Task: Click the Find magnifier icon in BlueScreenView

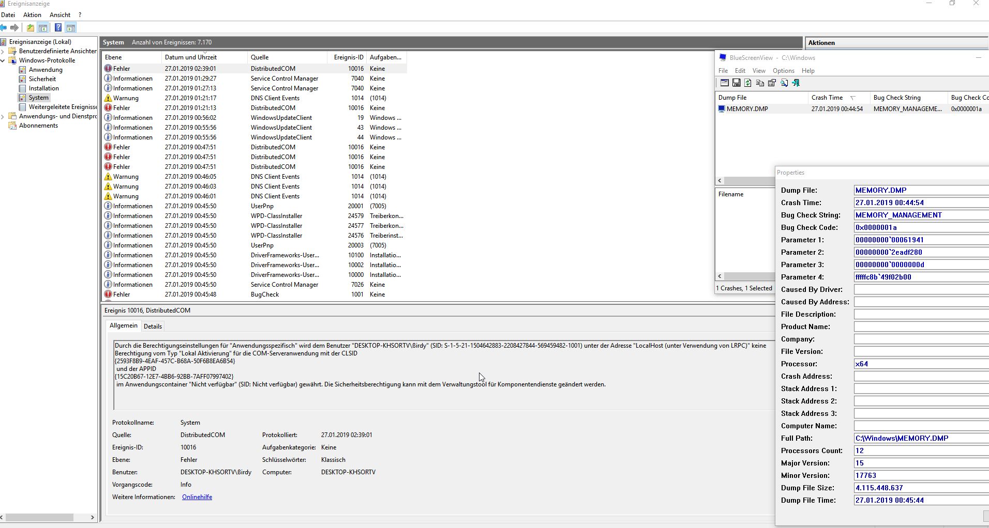Action: pos(784,83)
